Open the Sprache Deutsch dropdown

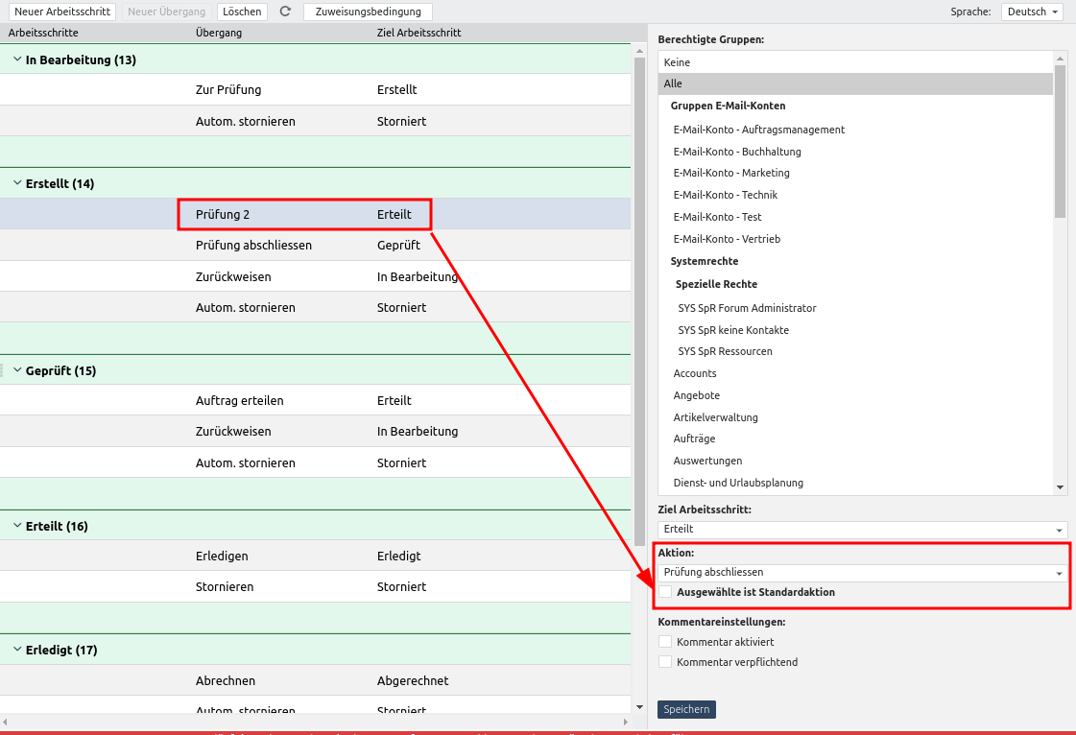[1032, 12]
